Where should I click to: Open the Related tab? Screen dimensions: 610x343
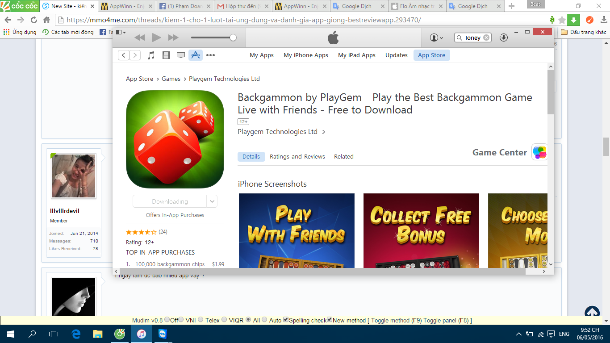(344, 157)
